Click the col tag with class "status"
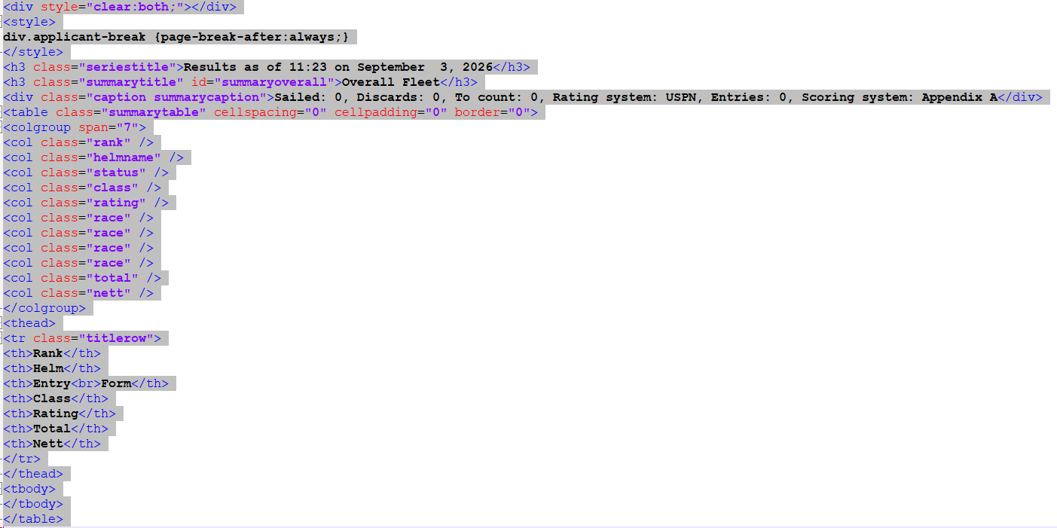The height and width of the screenshot is (528, 1057). 86,172
